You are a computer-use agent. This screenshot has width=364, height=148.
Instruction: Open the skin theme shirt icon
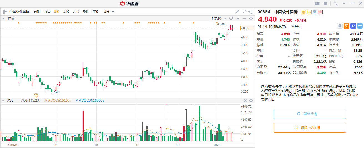click(325, 4)
